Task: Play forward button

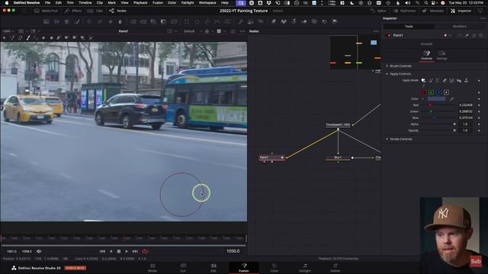Action: click(x=127, y=251)
